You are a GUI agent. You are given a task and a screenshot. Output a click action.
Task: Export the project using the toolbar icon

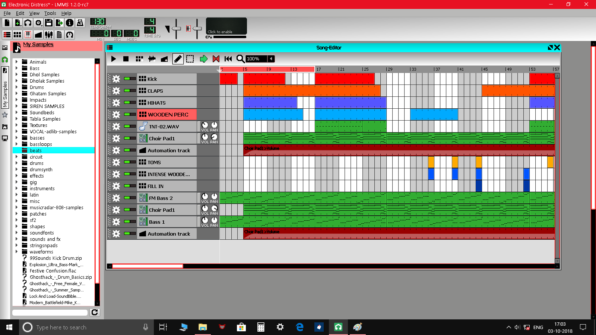[59, 22]
